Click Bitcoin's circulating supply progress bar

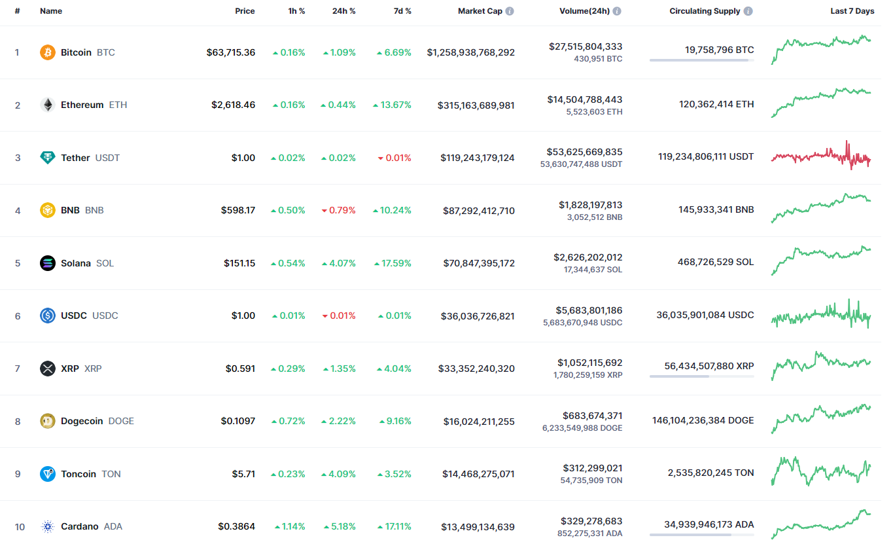click(702, 60)
